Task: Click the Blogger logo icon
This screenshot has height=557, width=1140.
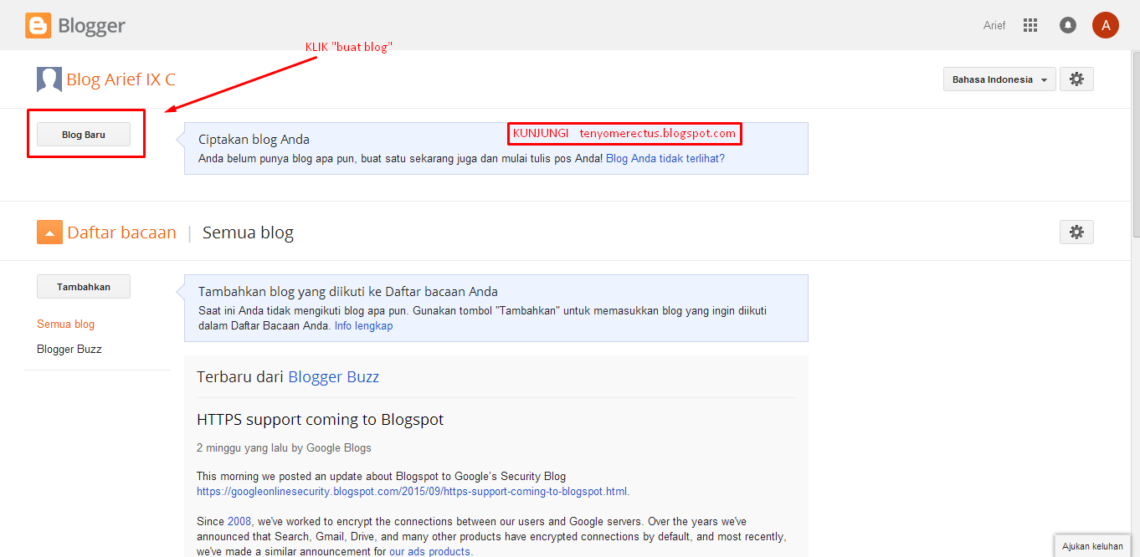Action: coord(37,25)
